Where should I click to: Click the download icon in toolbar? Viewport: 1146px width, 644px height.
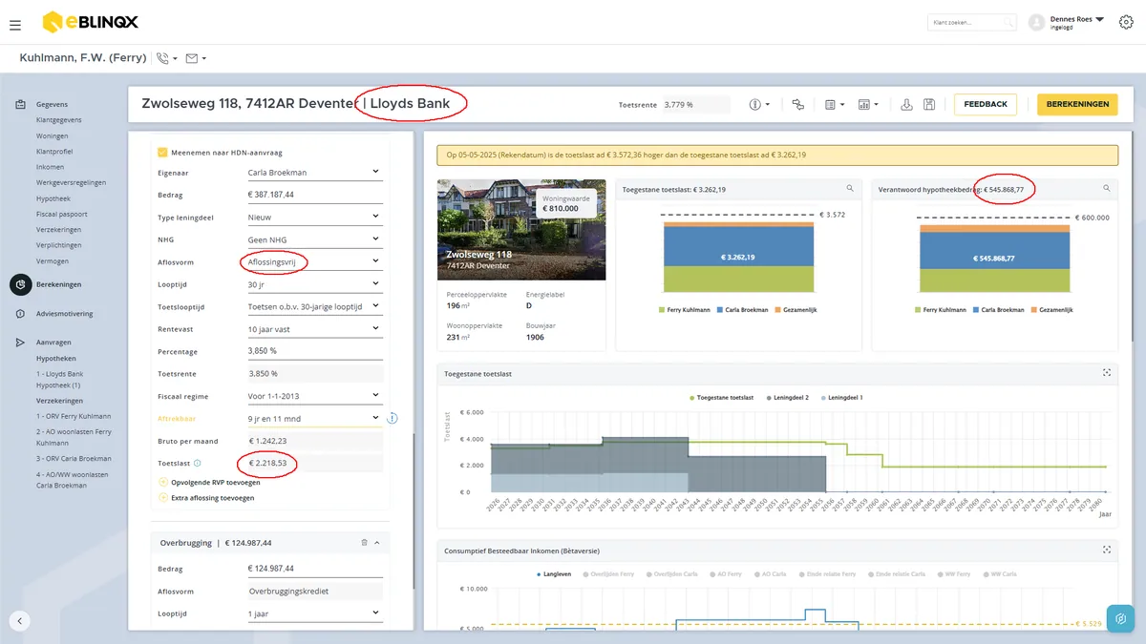(x=906, y=104)
